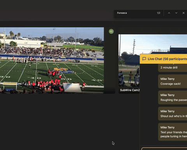Click the 'Text your friends' chat message
This screenshot has height=150, width=187.
coord(173,132)
